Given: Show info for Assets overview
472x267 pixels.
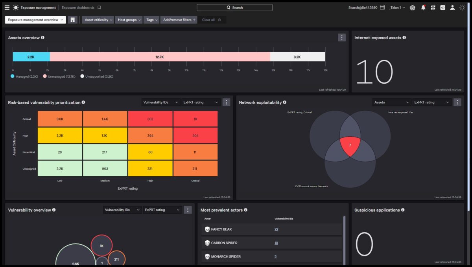Looking at the screenshot, I should (42, 38).
